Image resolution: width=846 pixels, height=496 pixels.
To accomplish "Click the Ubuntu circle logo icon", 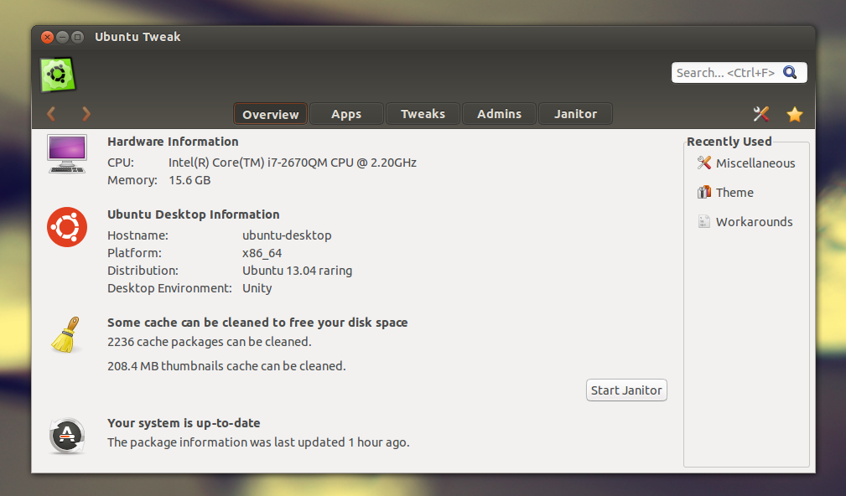I will point(67,227).
